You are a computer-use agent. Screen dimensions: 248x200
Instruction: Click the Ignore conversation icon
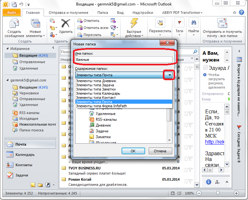(52, 21)
